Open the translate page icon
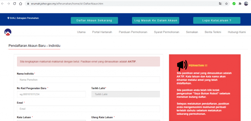The width and height of the screenshot is (251, 121). (220, 4)
